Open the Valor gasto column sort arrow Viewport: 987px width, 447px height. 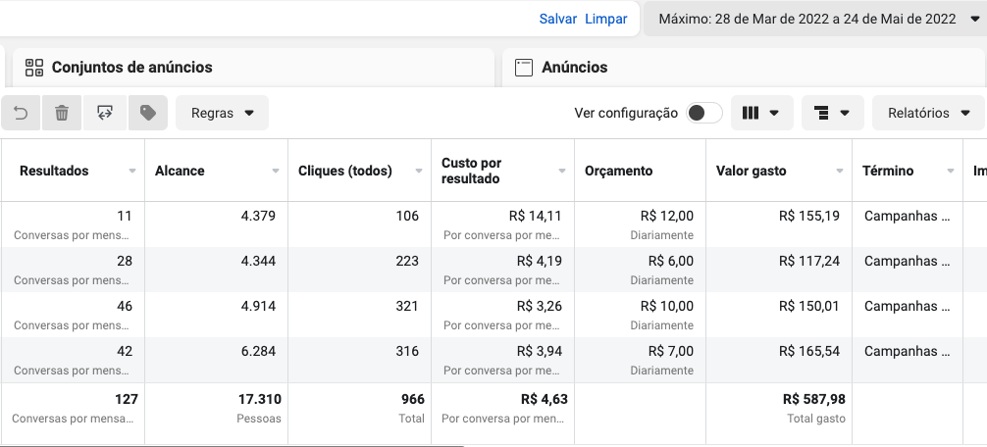[x=839, y=171]
